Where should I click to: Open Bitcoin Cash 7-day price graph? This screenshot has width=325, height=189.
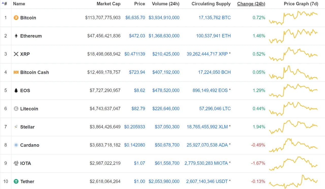(x=293, y=72)
